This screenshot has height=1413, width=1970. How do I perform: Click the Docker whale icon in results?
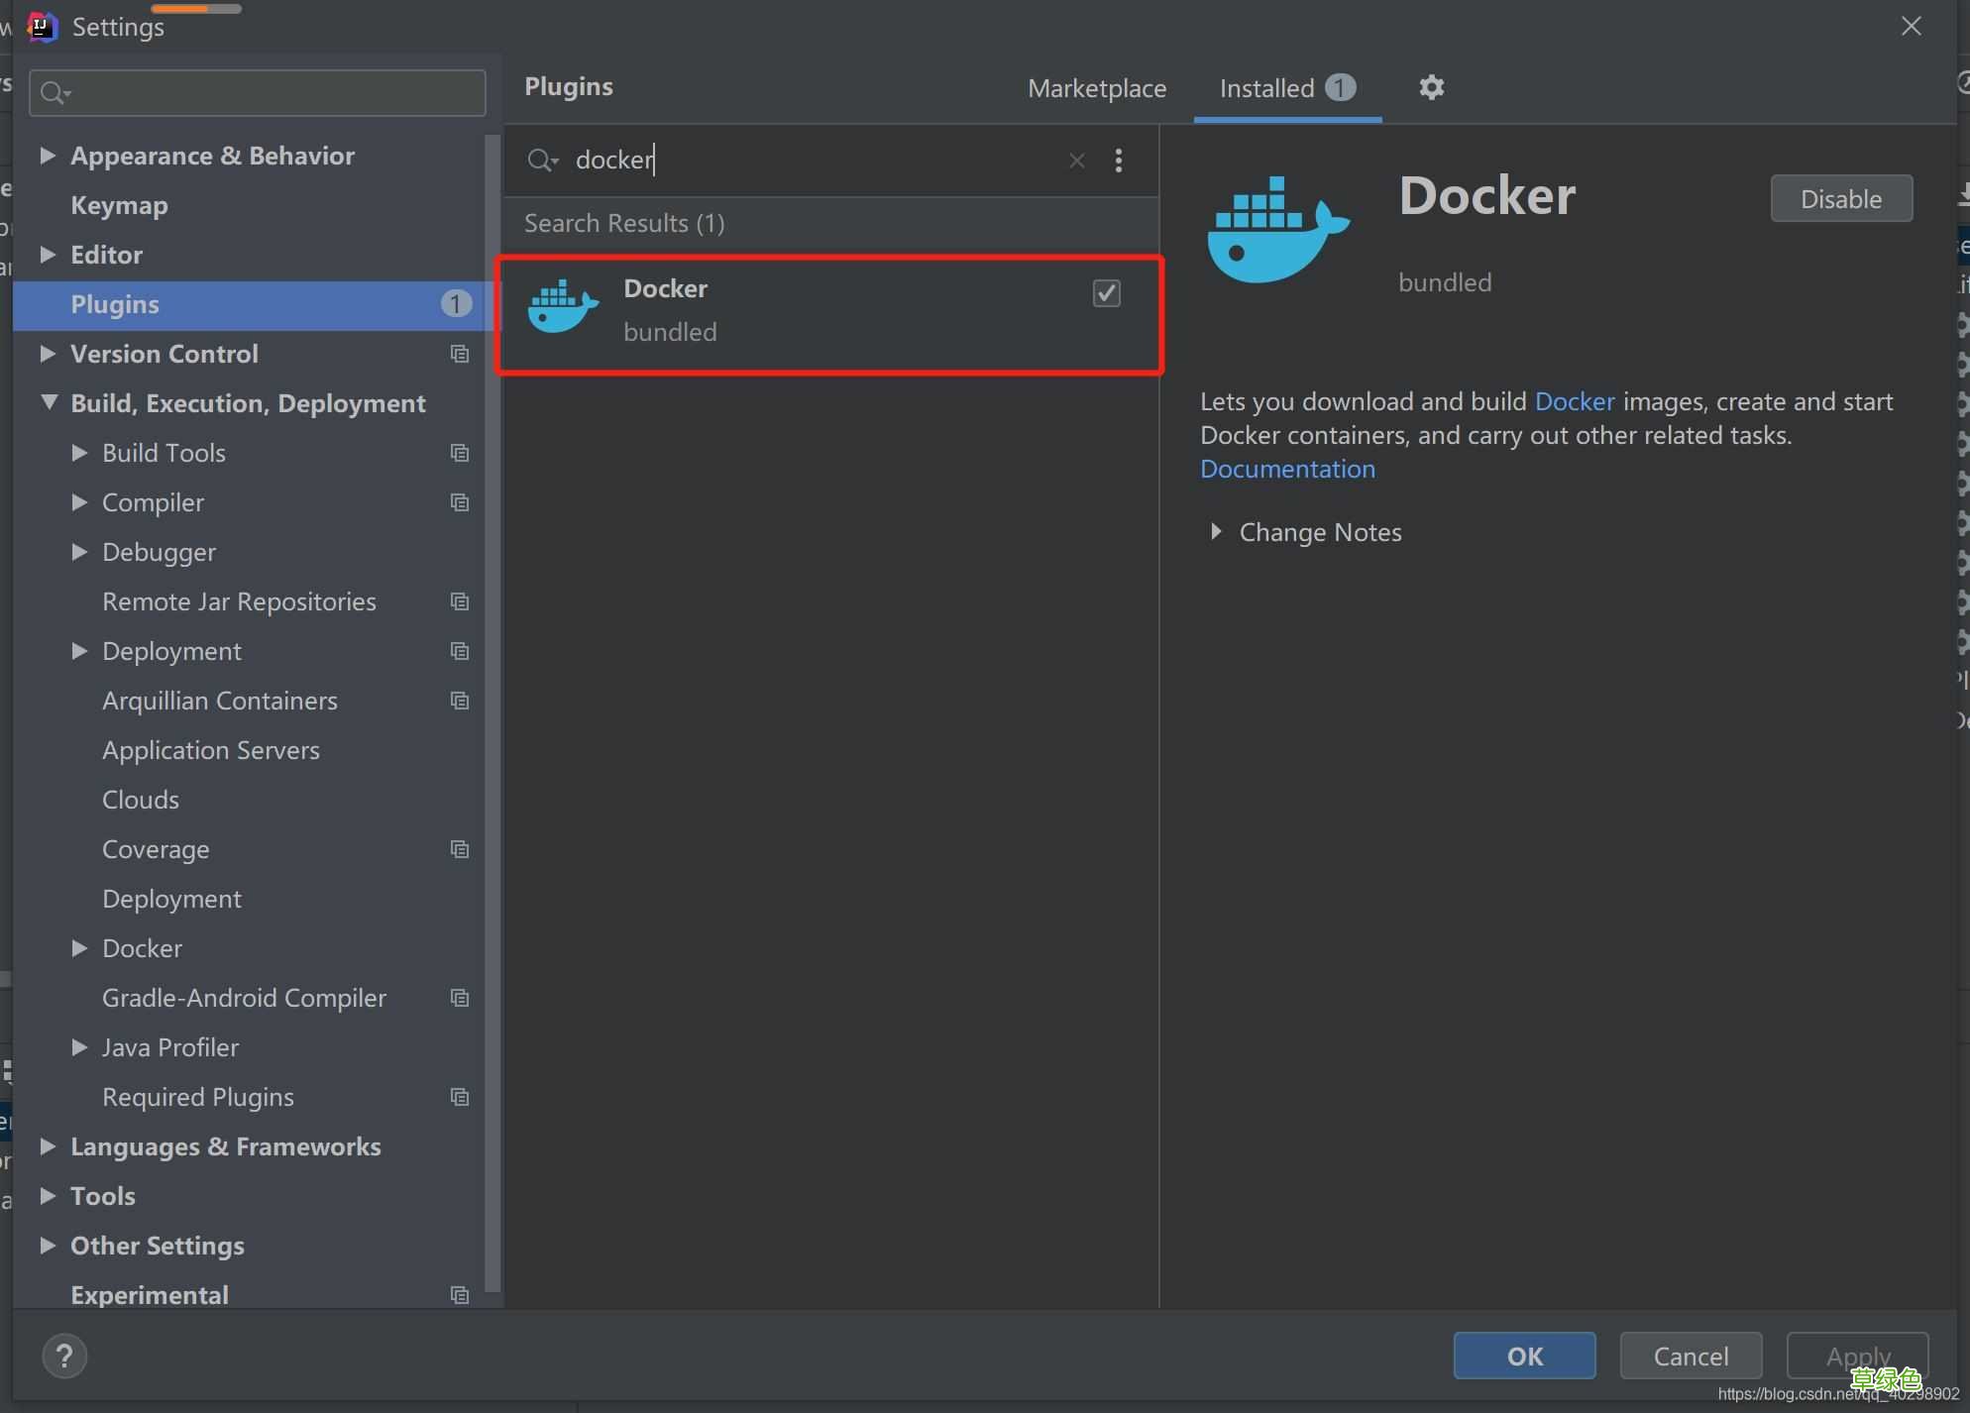(563, 306)
